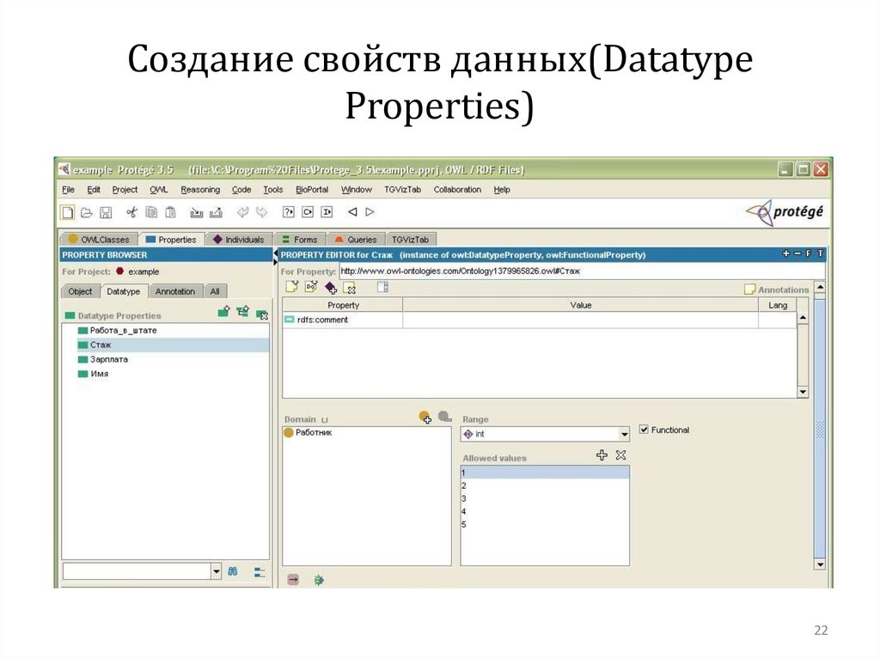
Task: Click the property search input field
Action: (x=137, y=571)
